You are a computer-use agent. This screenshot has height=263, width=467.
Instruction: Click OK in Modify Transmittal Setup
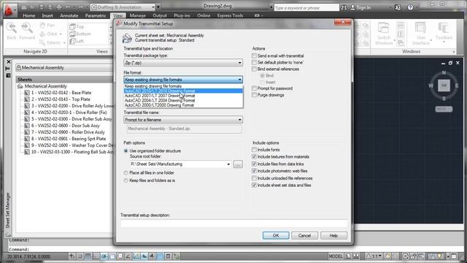pos(276,235)
